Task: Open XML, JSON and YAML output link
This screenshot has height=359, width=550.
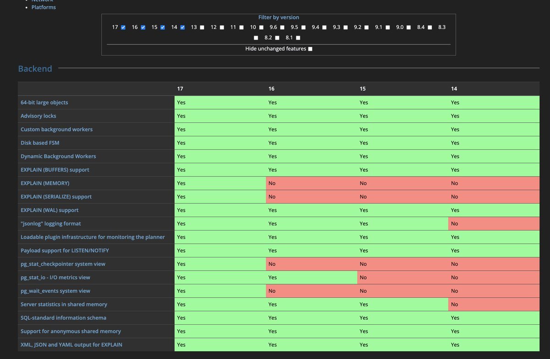Action: (x=71, y=345)
